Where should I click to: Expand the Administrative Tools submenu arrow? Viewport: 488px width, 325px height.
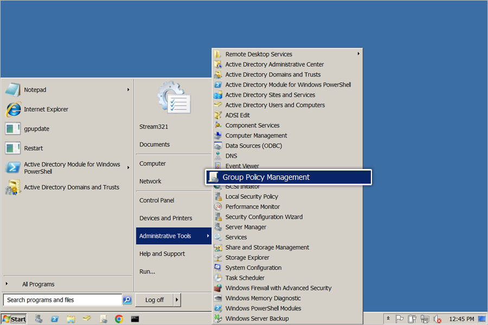[208, 236]
